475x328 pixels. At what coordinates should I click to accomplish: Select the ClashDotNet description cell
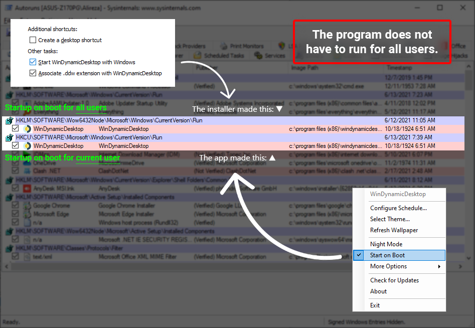113,171
